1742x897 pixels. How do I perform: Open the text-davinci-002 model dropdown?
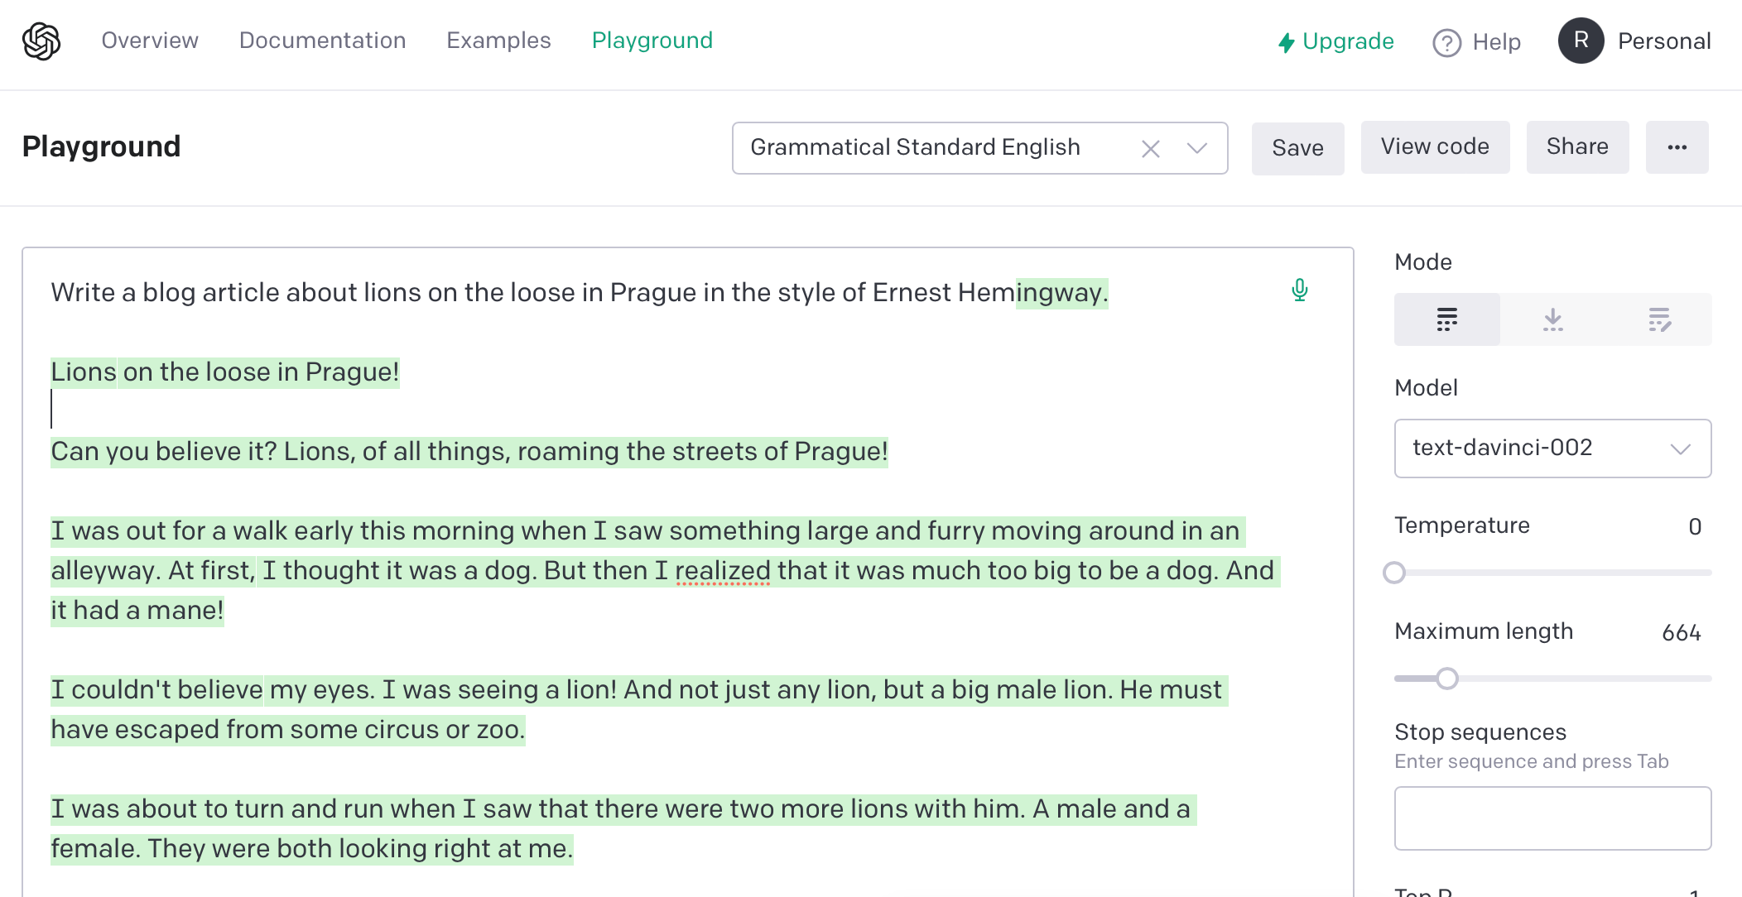1552,448
